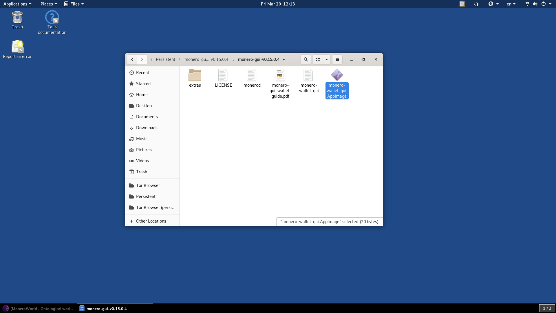Open the extras folder
Screen dimensions: 556x313
(x=195, y=75)
